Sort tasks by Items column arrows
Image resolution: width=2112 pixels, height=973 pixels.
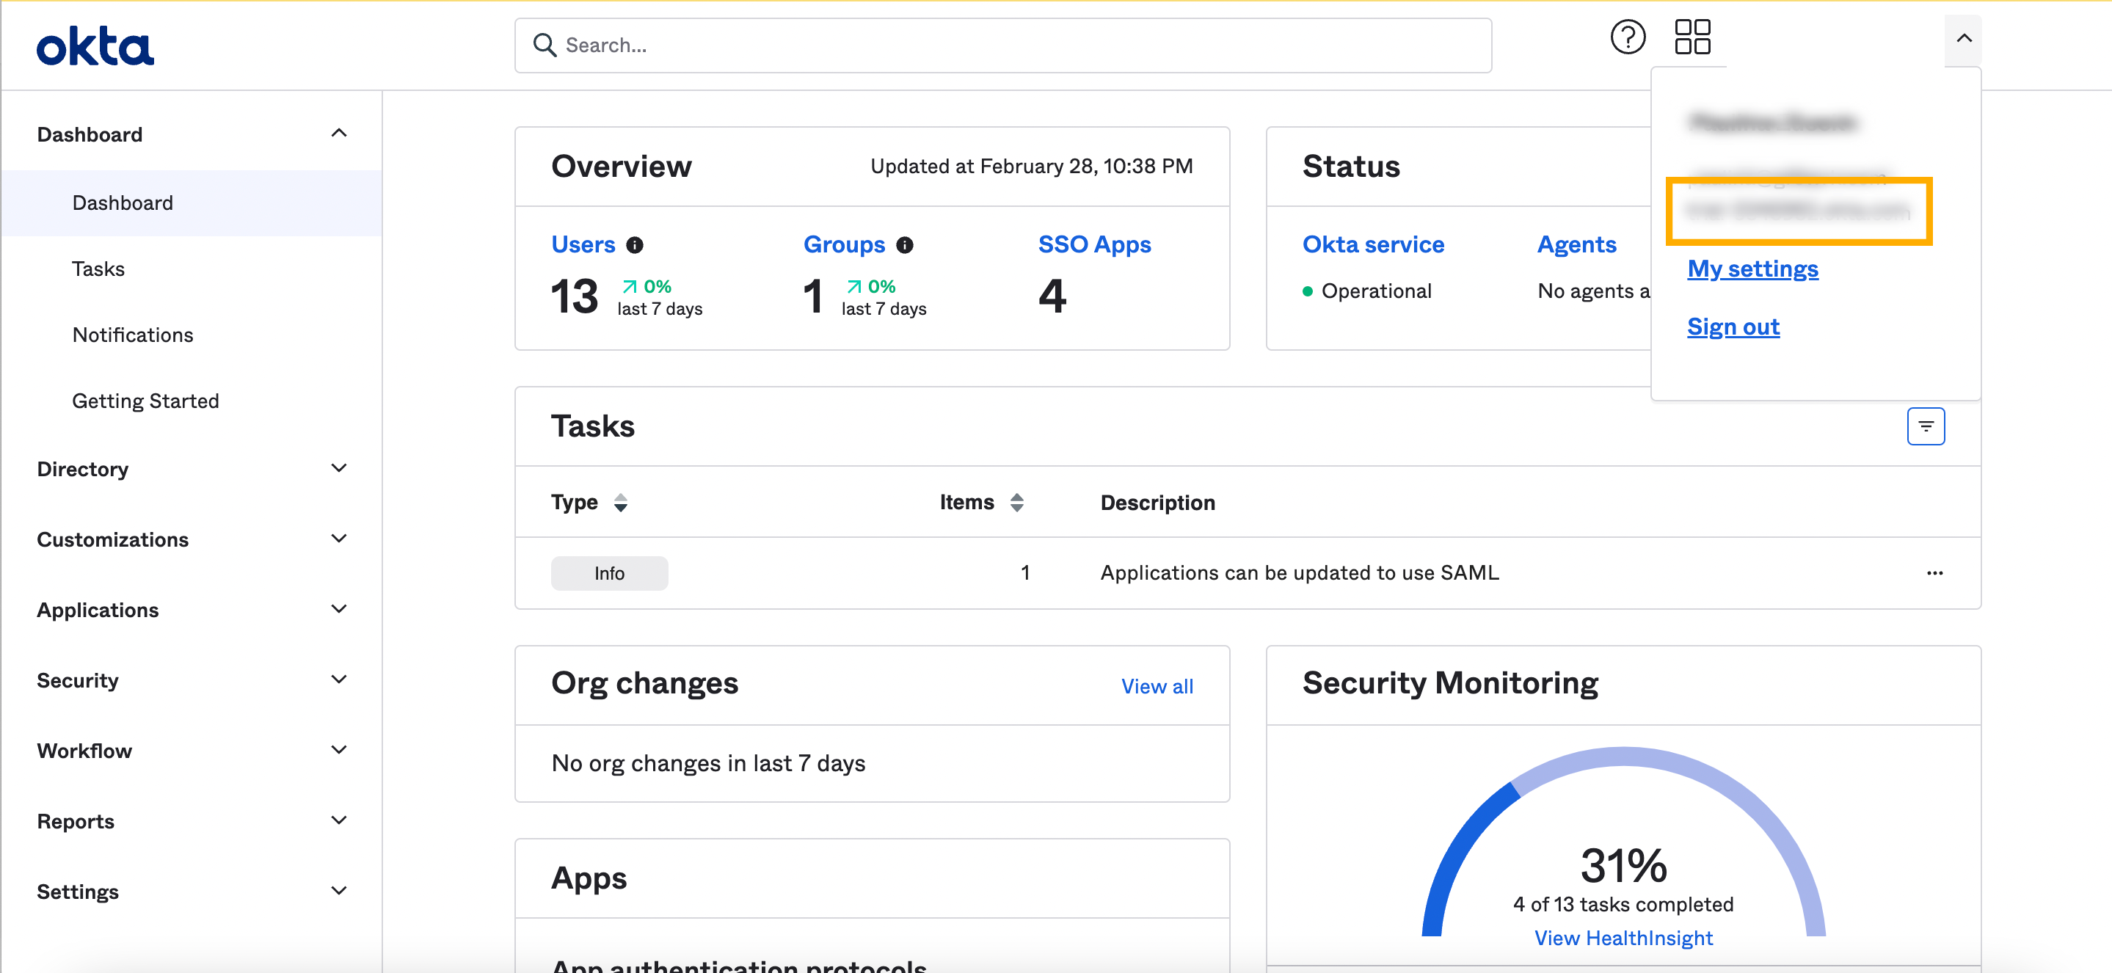coord(1016,503)
